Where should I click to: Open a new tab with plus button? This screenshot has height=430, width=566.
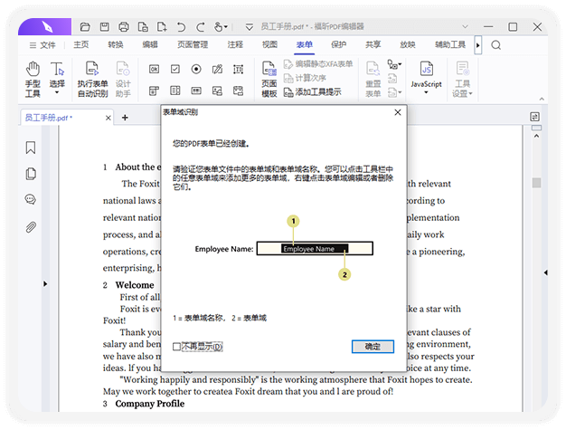coord(125,118)
